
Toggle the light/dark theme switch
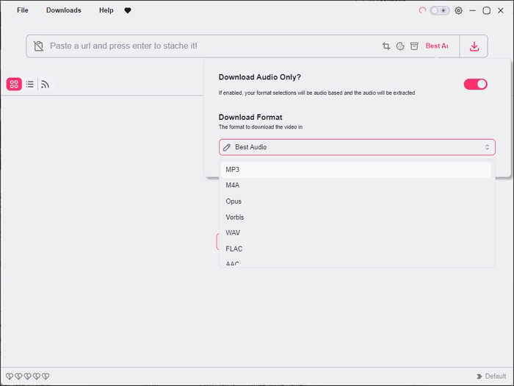click(x=440, y=11)
